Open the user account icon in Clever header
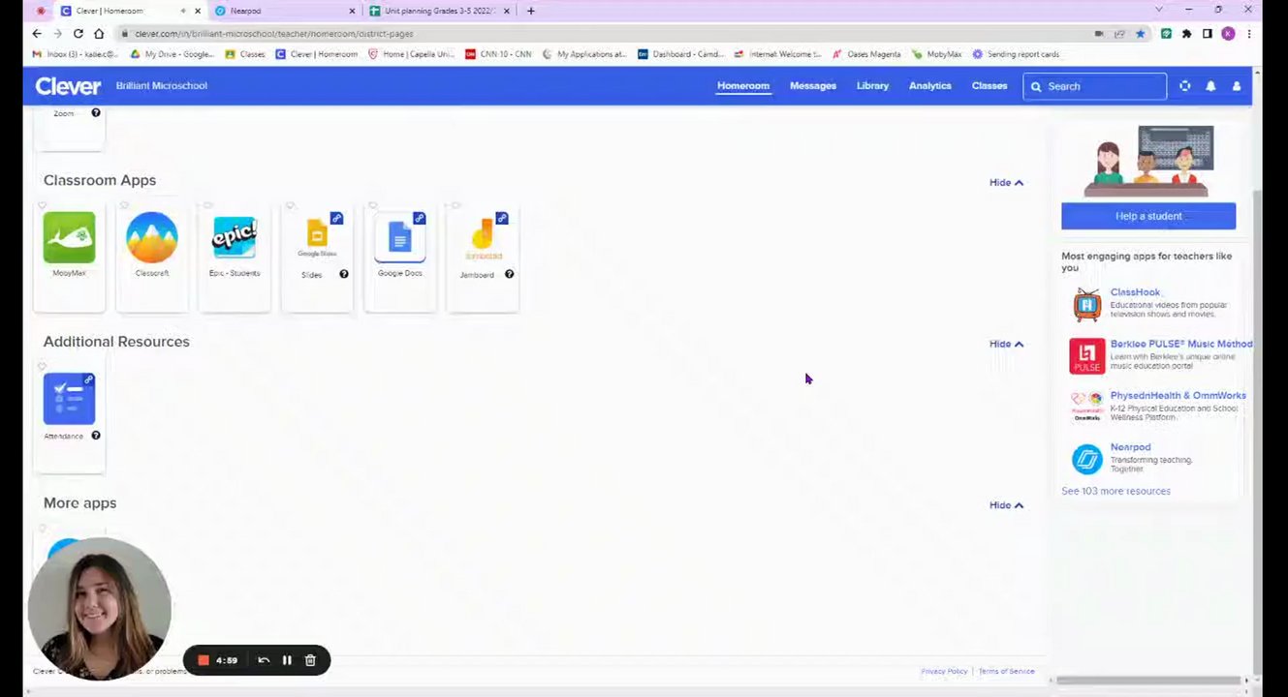This screenshot has width=1288, height=697. click(x=1237, y=86)
